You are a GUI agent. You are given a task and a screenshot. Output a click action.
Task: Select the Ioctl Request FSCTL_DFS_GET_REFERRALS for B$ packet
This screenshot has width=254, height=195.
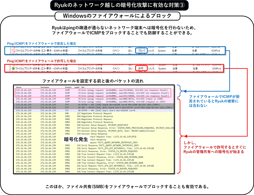94,166
